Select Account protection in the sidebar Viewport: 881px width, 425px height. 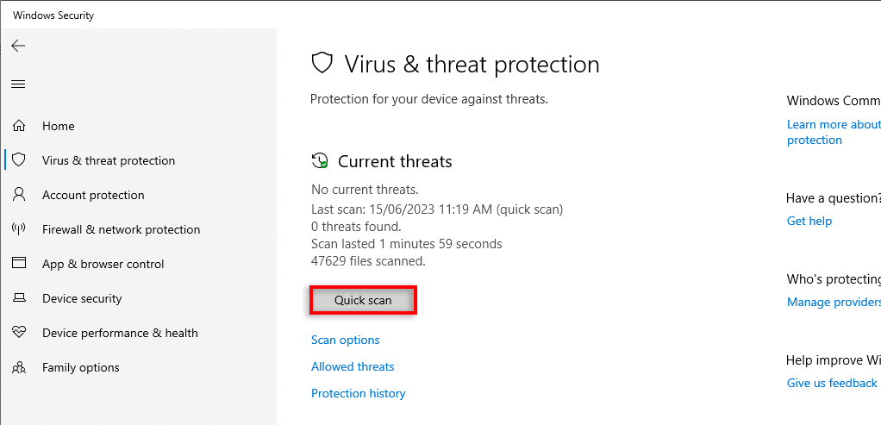tap(93, 195)
